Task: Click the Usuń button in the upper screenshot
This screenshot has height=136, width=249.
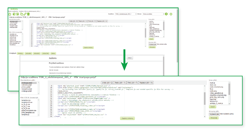Action: (151, 39)
